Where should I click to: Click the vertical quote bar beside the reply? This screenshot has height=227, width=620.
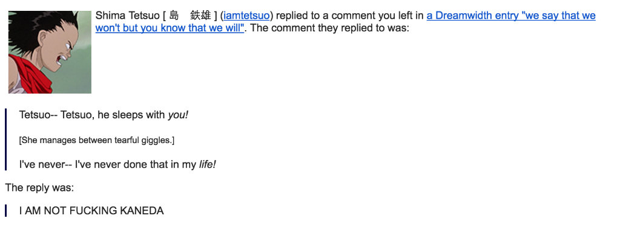coord(6,211)
